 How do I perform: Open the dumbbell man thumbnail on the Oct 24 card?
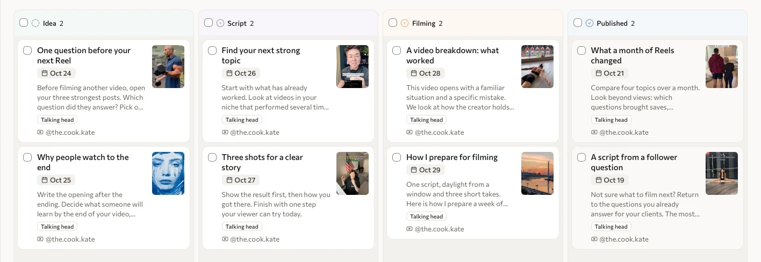168,67
